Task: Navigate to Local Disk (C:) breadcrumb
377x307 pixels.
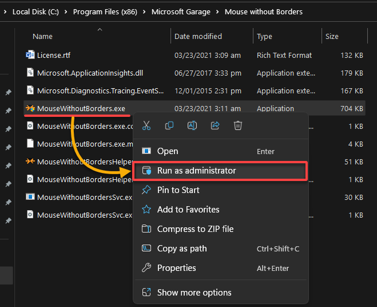Action: (35, 12)
